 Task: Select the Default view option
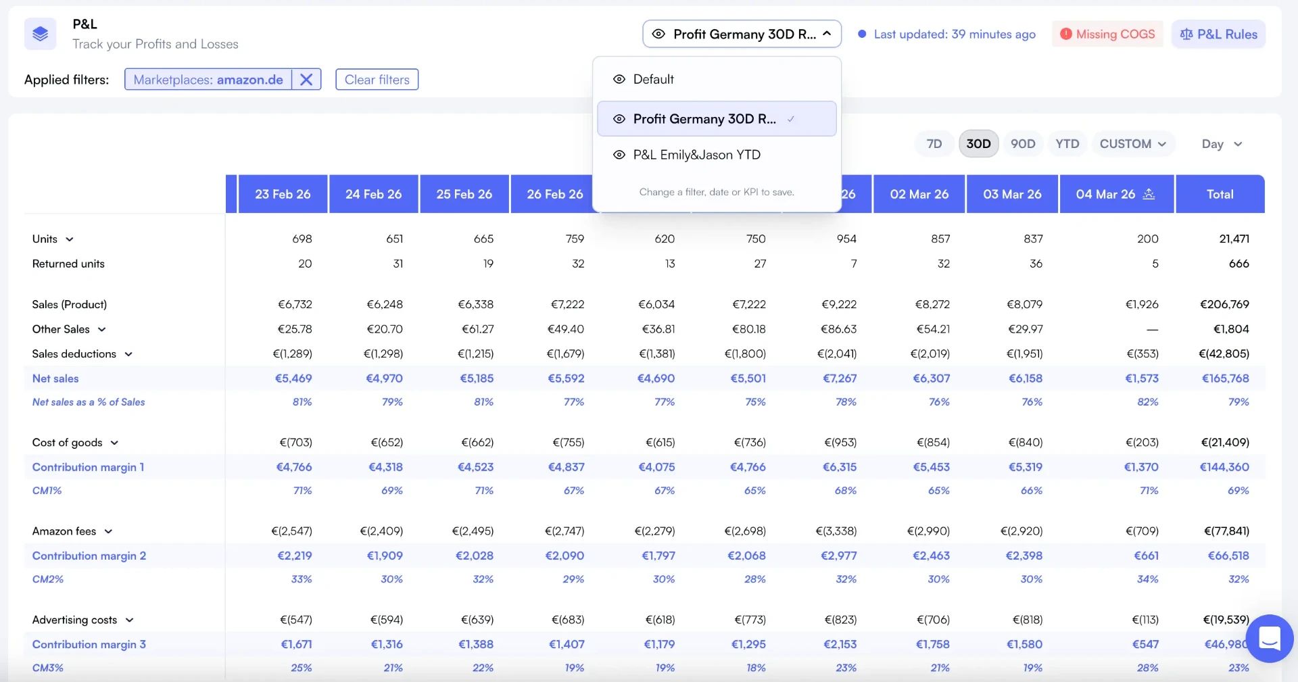(717, 79)
